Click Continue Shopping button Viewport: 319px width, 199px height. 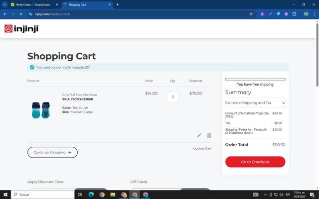pos(52,152)
